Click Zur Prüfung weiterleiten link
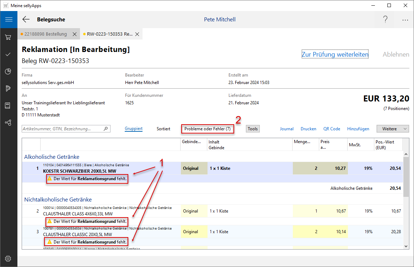 click(335, 54)
